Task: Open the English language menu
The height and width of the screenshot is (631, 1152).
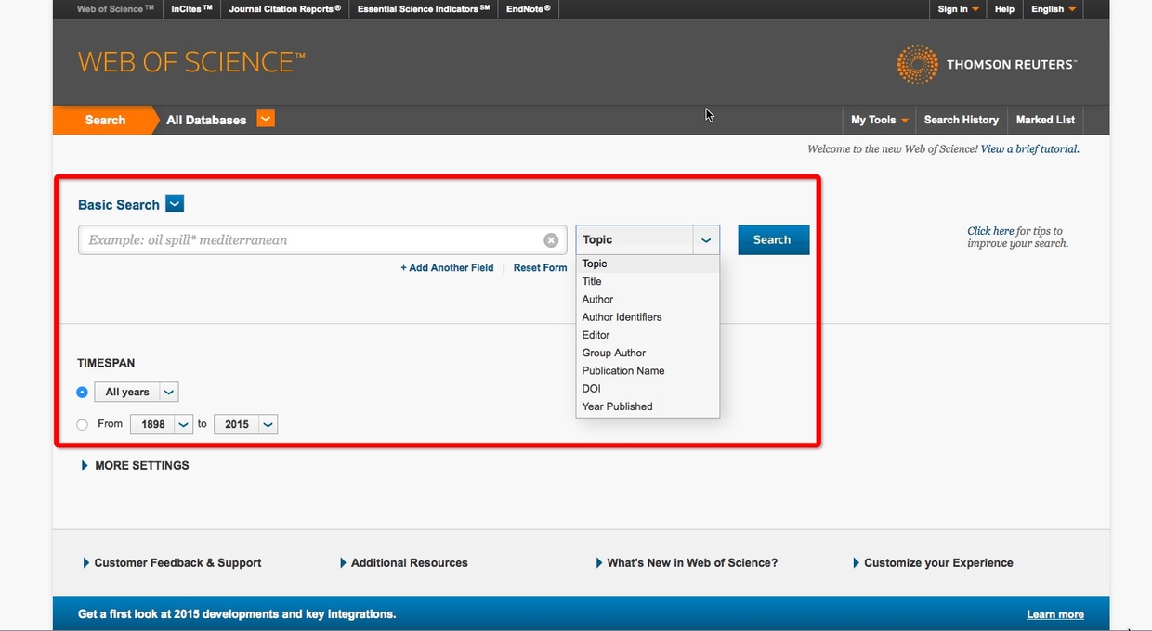Action: [1054, 9]
